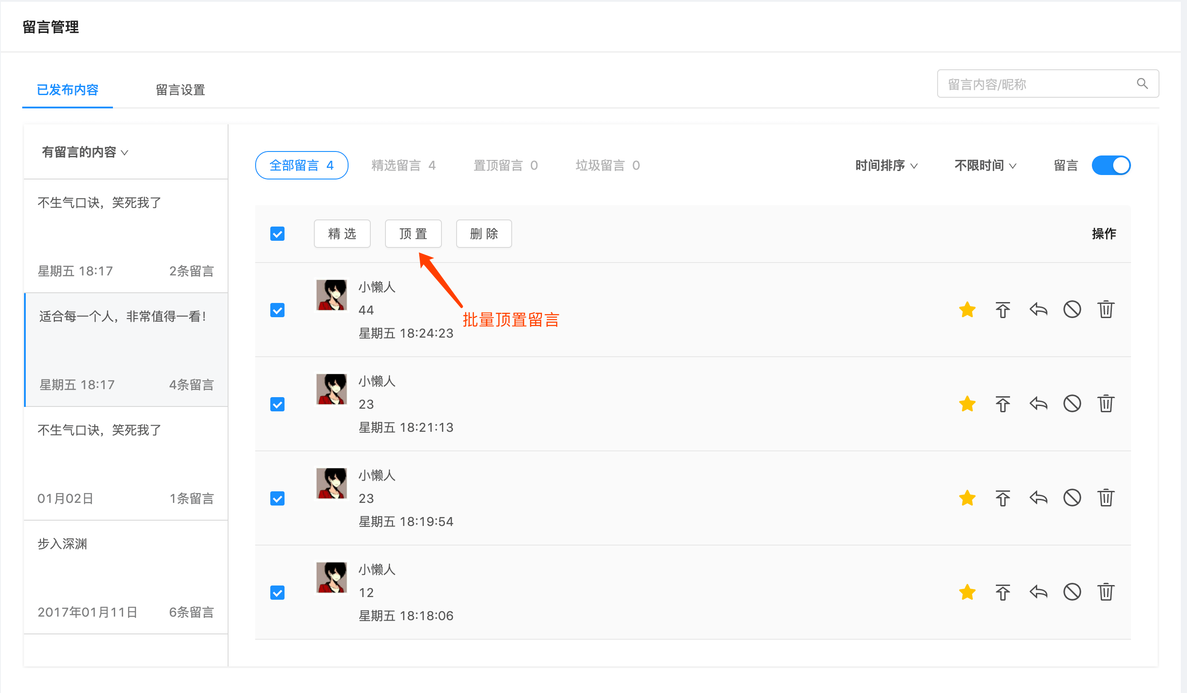Screen dimensions: 1187x693
Task: Click avatar on the 18:21:13 comment
Action: 332,389
